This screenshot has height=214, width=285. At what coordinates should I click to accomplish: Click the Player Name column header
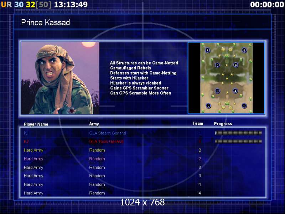(36, 124)
